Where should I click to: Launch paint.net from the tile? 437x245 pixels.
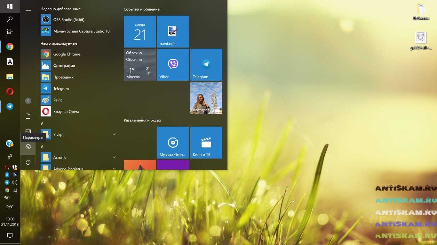click(173, 32)
